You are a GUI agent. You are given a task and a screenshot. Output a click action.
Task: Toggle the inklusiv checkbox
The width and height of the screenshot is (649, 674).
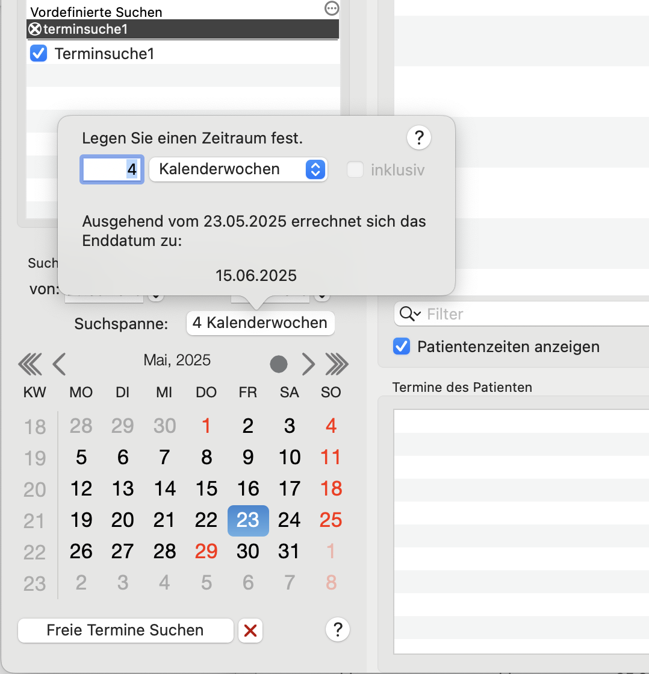coord(355,170)
